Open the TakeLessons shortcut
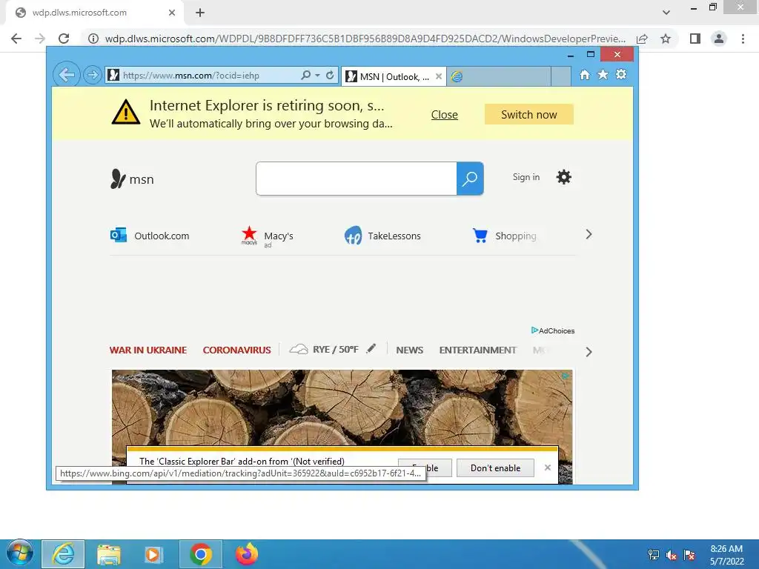Image resolution: width=759 pixels, height=569 pixels. point(382,236)
